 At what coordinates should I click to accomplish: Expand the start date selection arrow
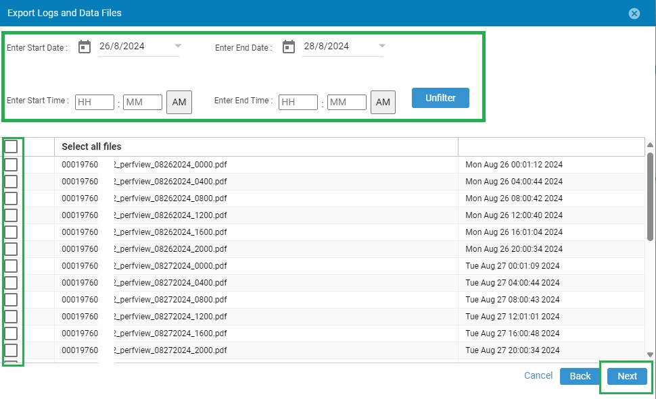(x=177, y=46)
